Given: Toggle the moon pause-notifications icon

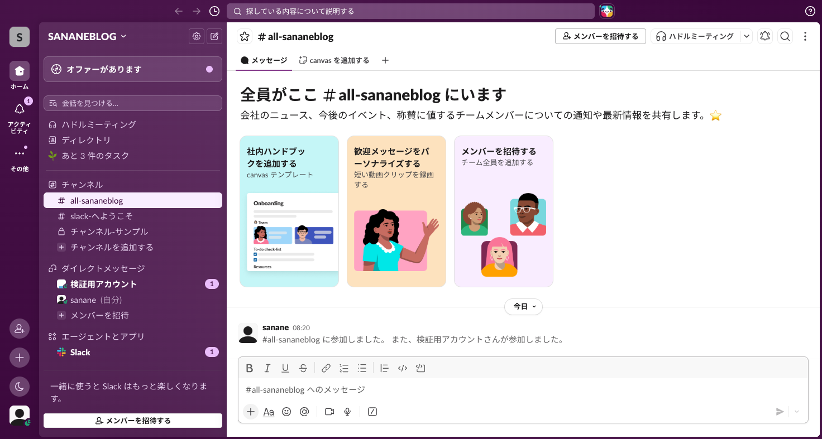Looking at the screenshot, I should (x=20, y=387).
